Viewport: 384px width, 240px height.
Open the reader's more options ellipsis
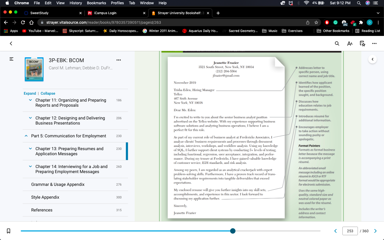click(374, 43)
